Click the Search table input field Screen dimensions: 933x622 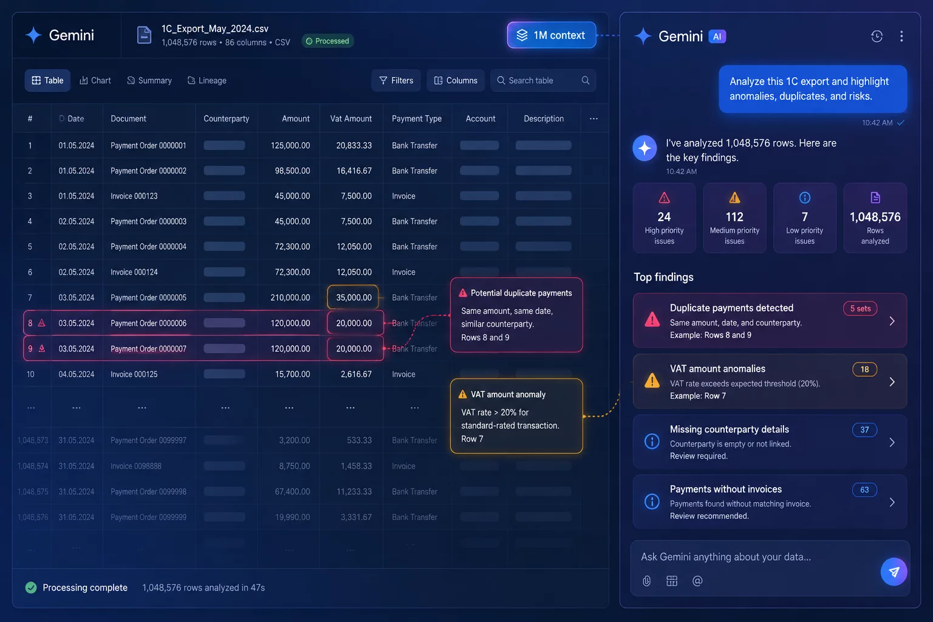[543, 80]
